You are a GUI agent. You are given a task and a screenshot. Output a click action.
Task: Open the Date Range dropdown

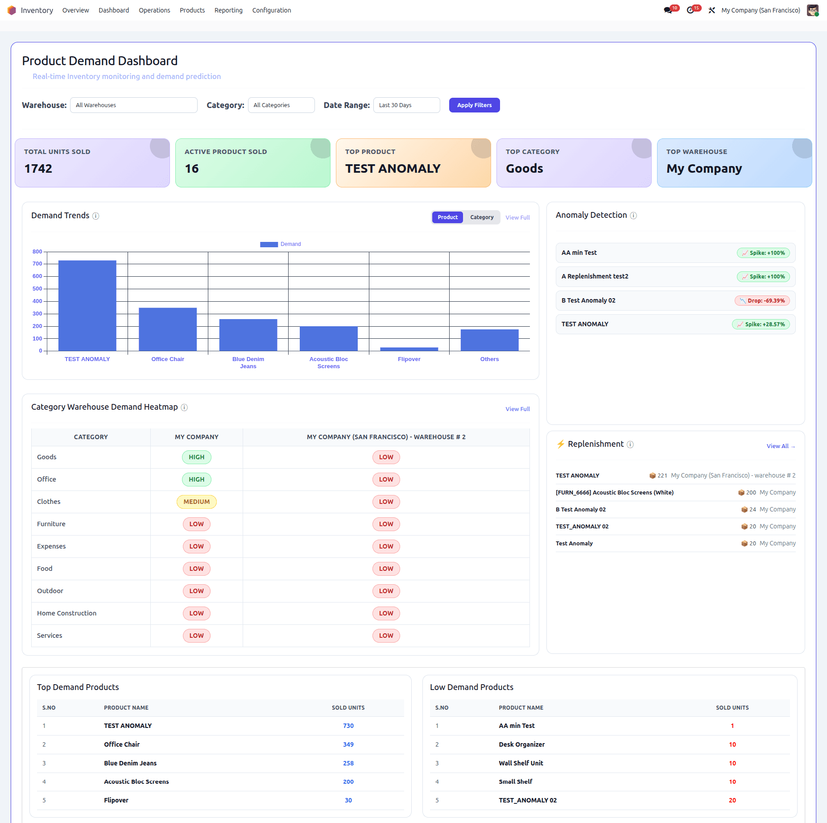(x=406, y=105)
